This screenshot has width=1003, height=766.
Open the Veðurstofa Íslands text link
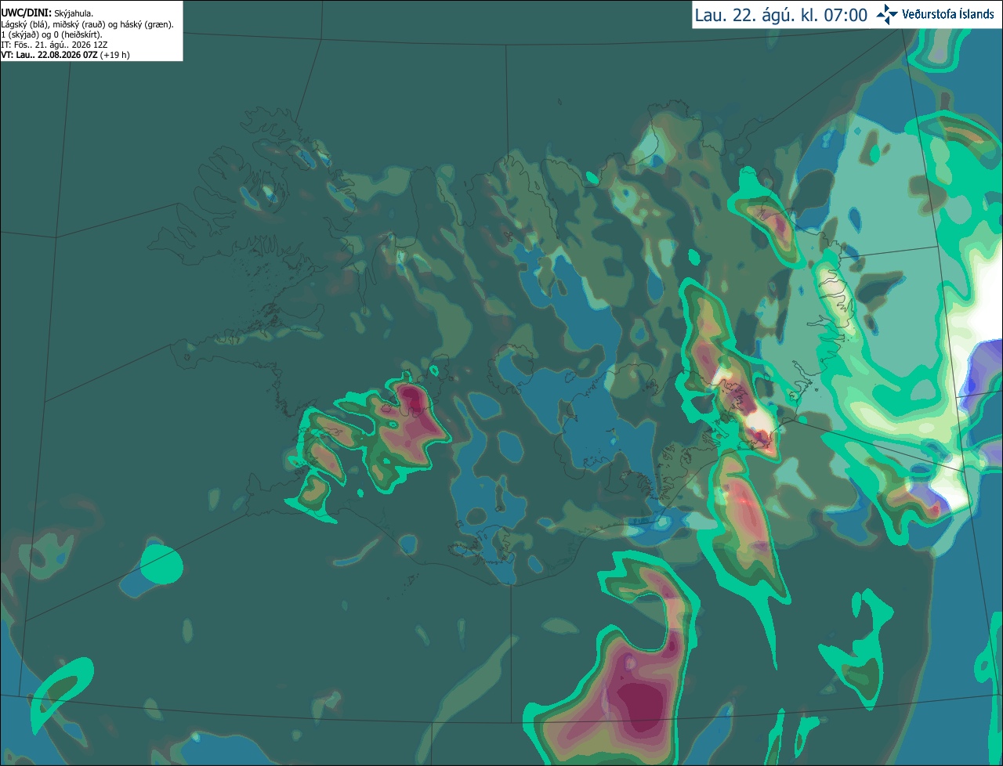point(947,14)
